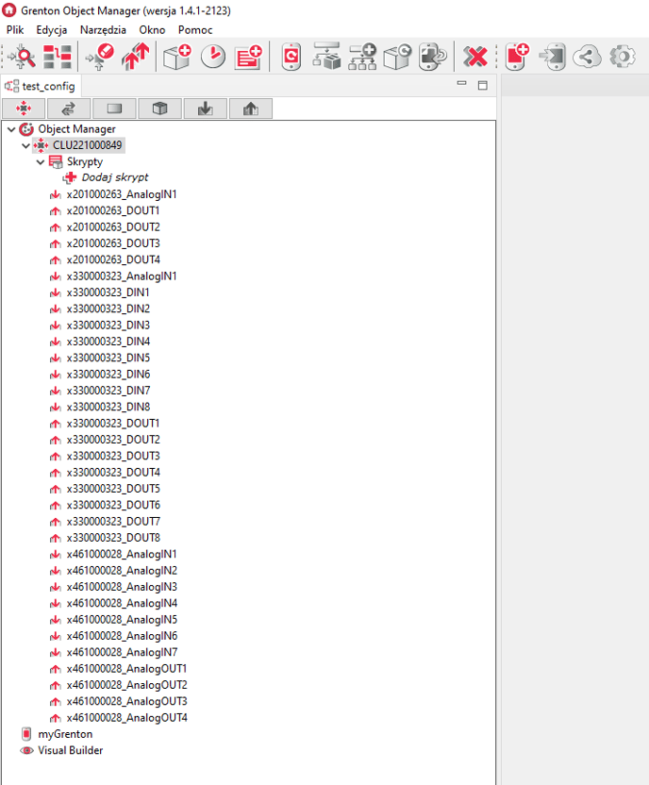The height and width of the screenshot is (785, 649).
Task: Click the flowchart with boxes toolbar icon
Action: pyautogui.click(x=326, y=56)
